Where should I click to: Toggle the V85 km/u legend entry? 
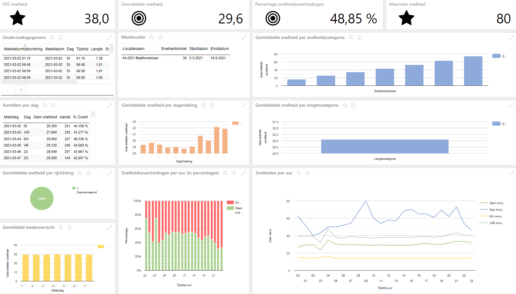pyautogui.click(x=491, y=223)
